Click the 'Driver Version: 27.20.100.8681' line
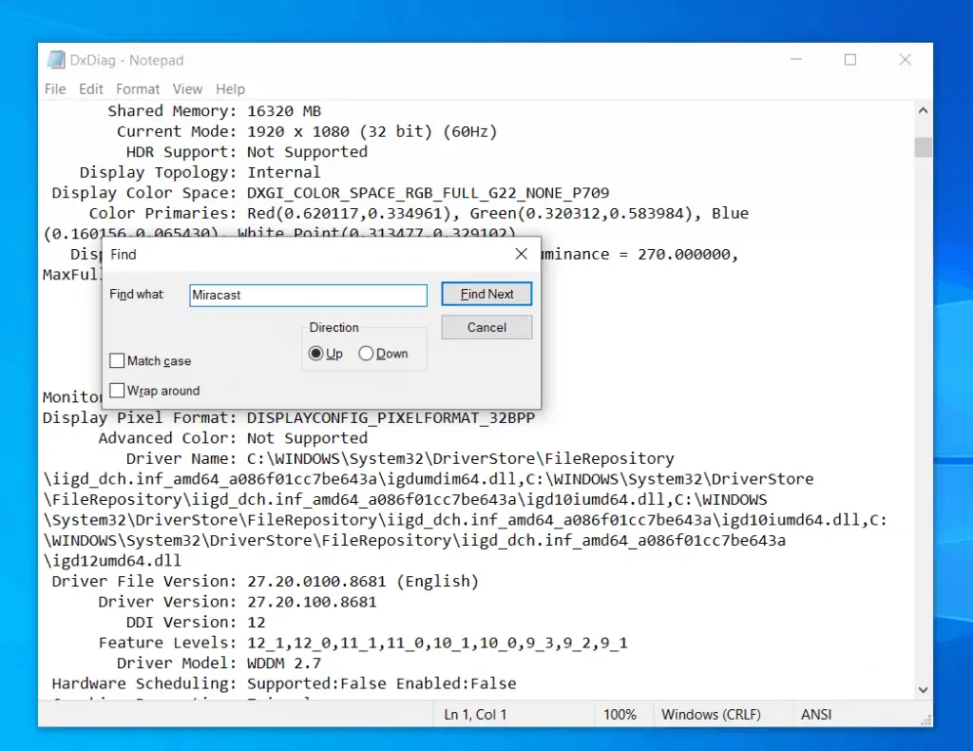 tap(237, 602)
